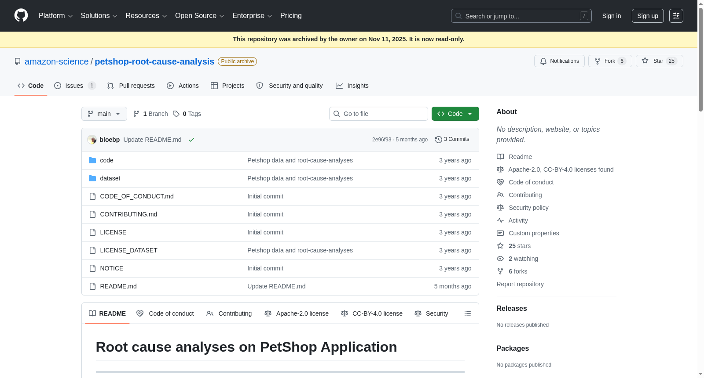Click the Security policy scale icon
This screenshot has height=378, width=704.
coord(500,208)
